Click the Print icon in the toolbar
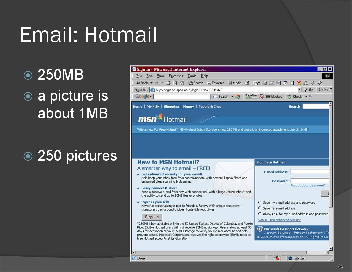The width and height of the screenshot is (352, 272). (x=265, y=83)
